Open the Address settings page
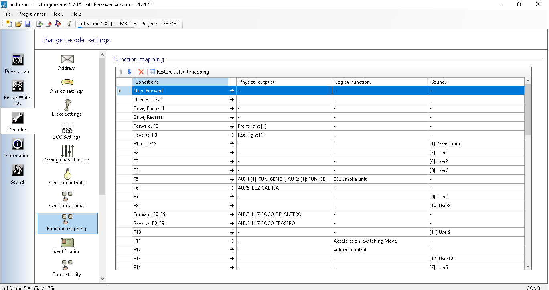The height and width of the screenshot is (290, 549). [67, 63]
